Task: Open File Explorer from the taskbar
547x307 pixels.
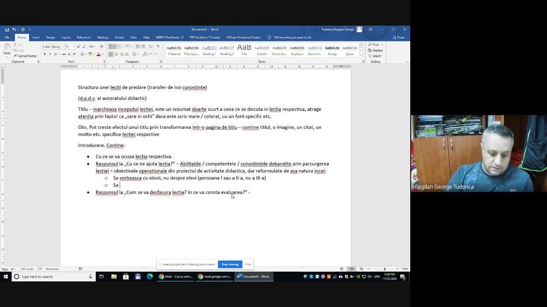Action: 114,277
